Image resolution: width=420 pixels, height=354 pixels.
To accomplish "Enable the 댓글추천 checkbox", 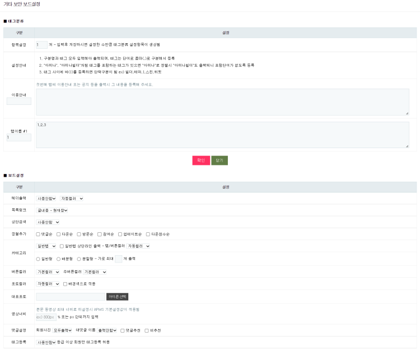I will point(123,330).
